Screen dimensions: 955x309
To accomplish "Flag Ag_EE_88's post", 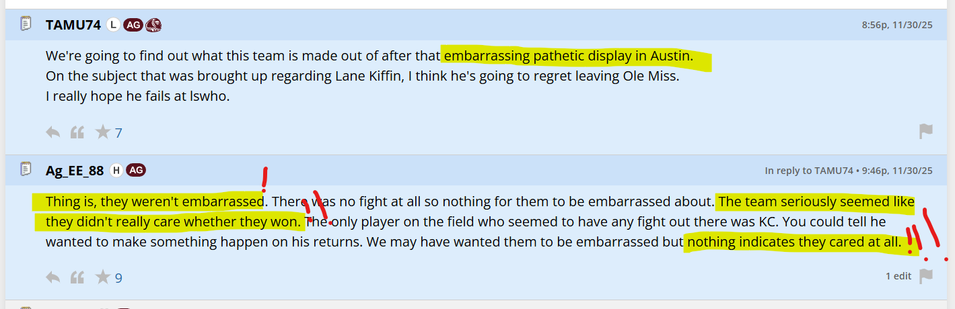I will pos(926,276).
